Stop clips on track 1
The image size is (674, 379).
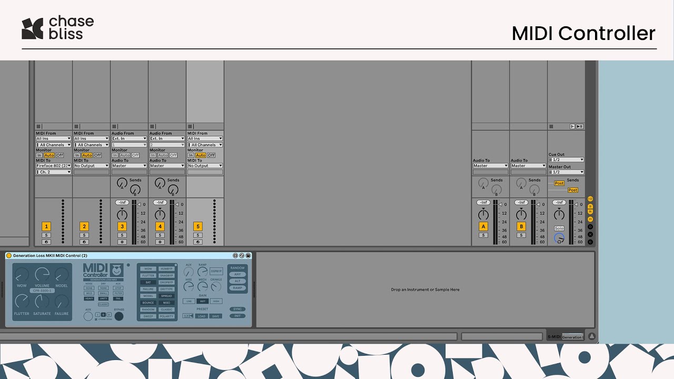(x=38, y=126)
